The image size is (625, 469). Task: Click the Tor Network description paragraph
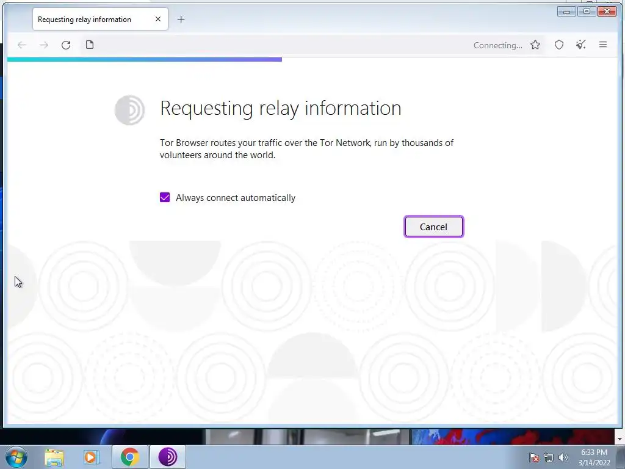click(306, 149)
